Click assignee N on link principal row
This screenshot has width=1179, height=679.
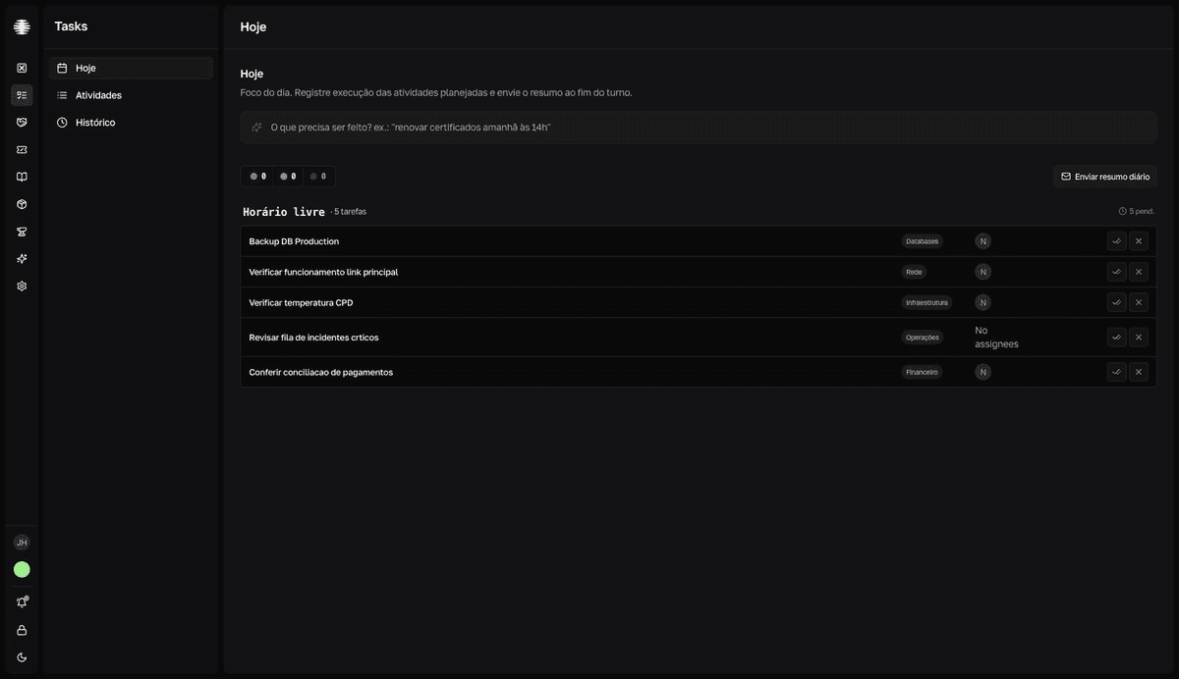(982, 272)
